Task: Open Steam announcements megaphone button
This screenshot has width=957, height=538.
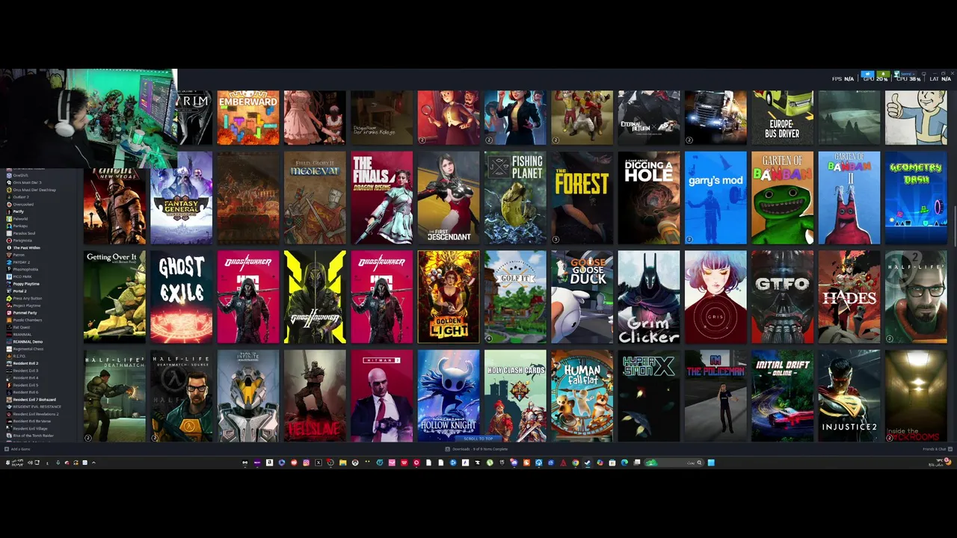Action: 867,74
